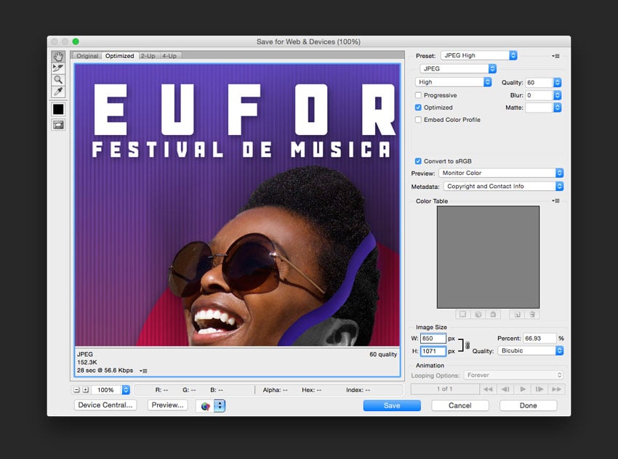This screenshot has width=618, height=459.
Task: Open the High compression quality dropdown
Action: pos(453,82)
